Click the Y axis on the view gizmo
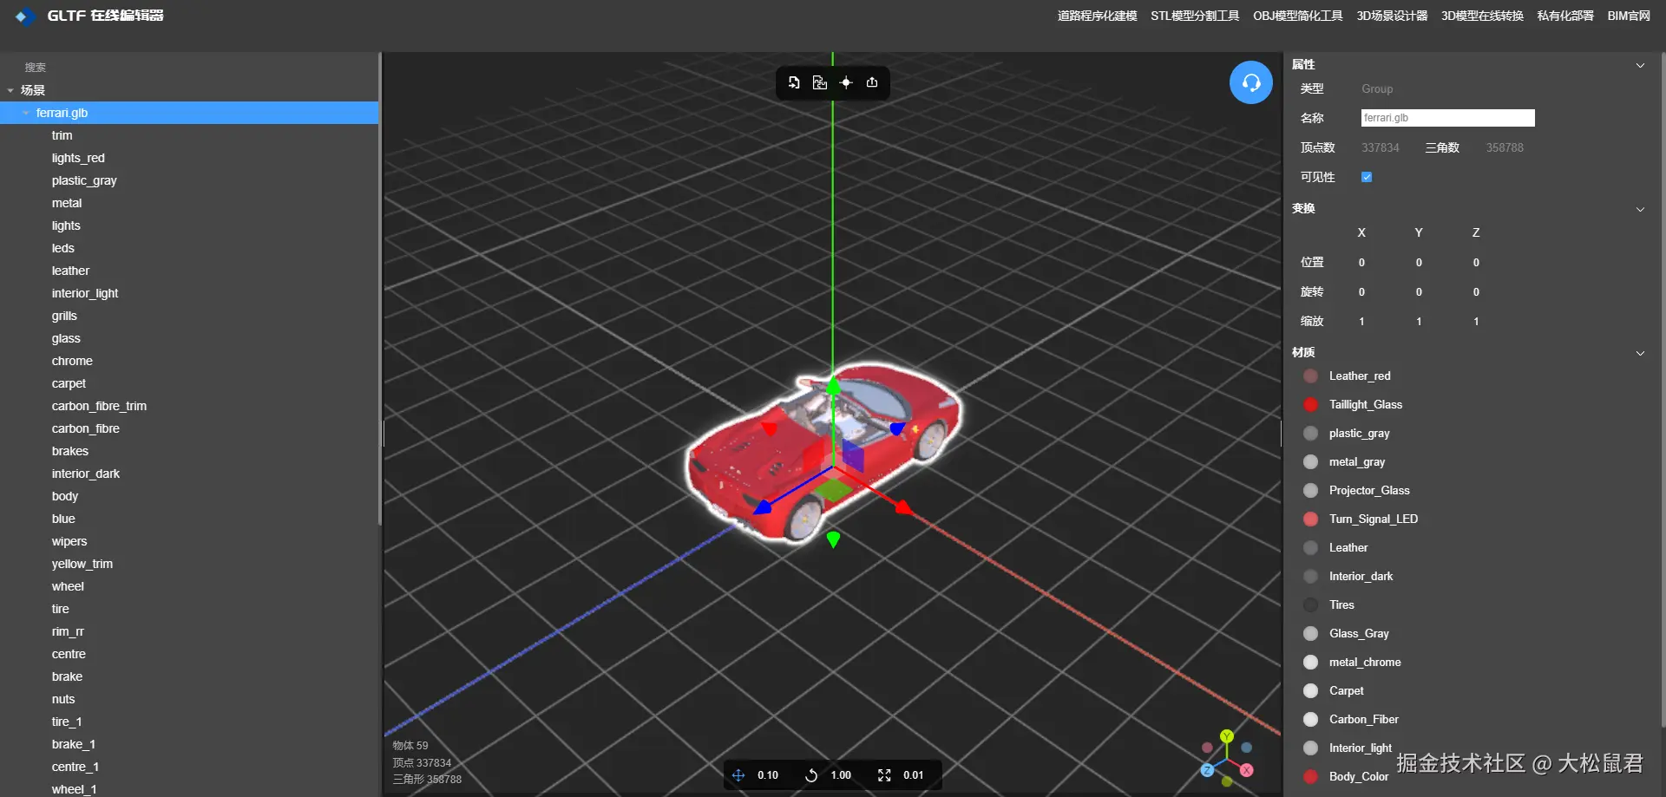Viewport: 1666px width, 797px height. (1227, 736)
